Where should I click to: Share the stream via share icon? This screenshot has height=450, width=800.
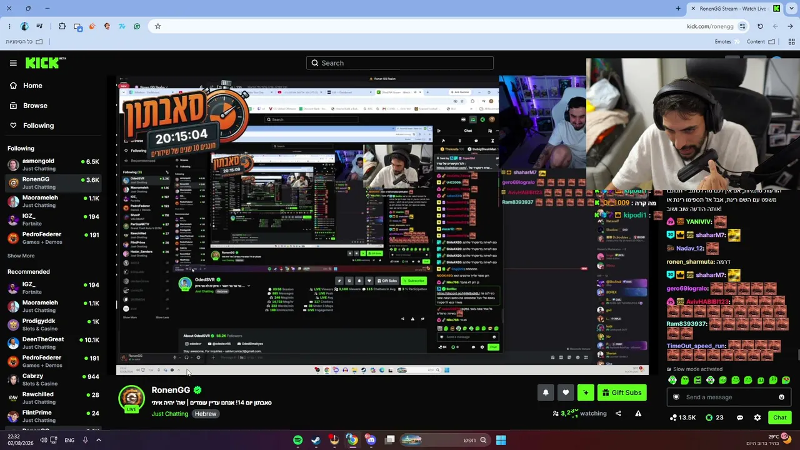pos(618,413)
